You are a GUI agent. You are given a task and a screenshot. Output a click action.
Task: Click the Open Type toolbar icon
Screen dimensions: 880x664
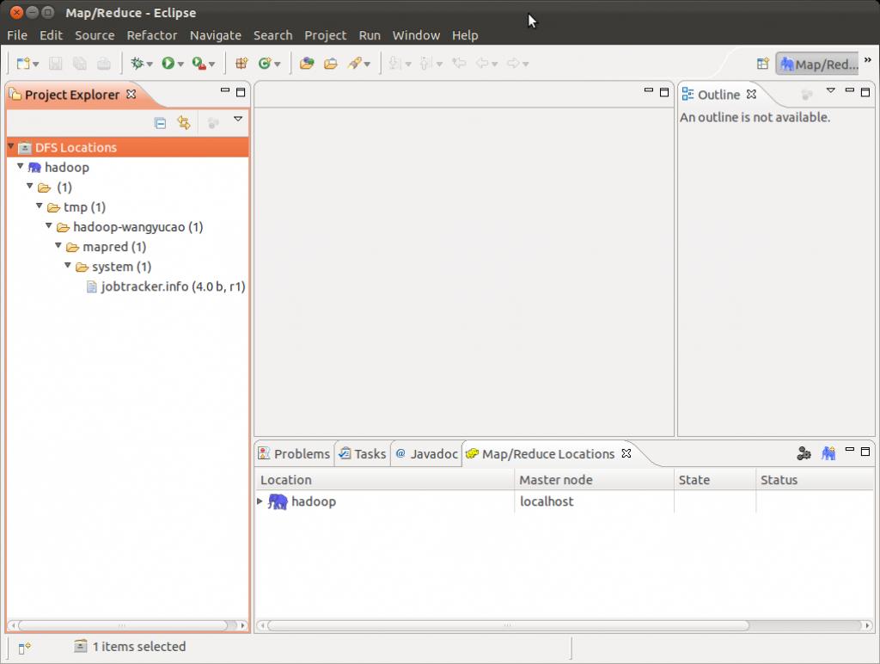point(307,64)
